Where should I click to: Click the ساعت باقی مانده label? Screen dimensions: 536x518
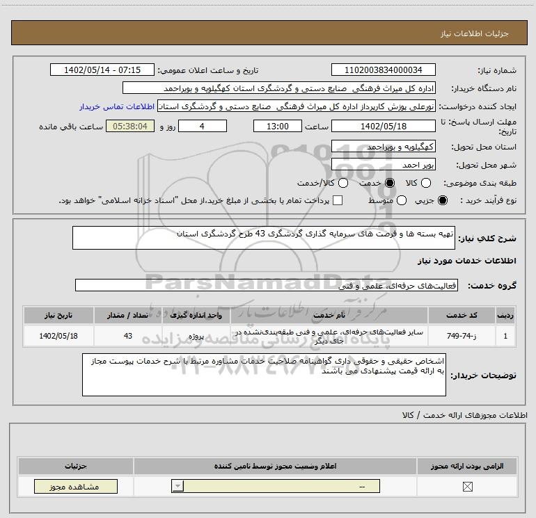tap(71, 127)
